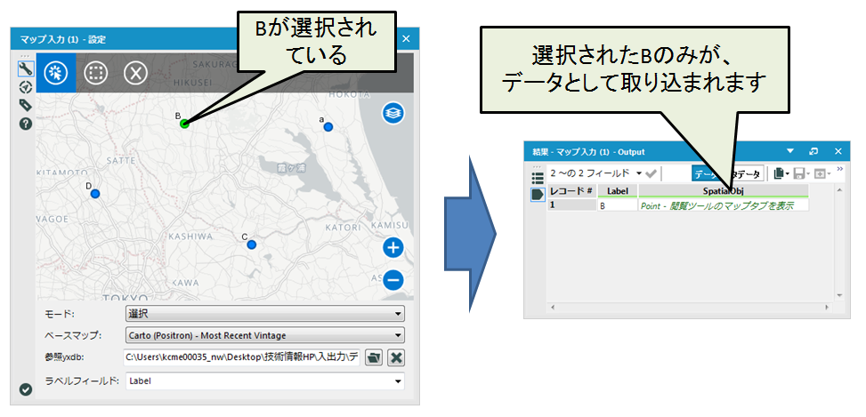Screen dimensions: 866x417
Task: Click the green Point spatial object link
Action: [x=723, y=205]
